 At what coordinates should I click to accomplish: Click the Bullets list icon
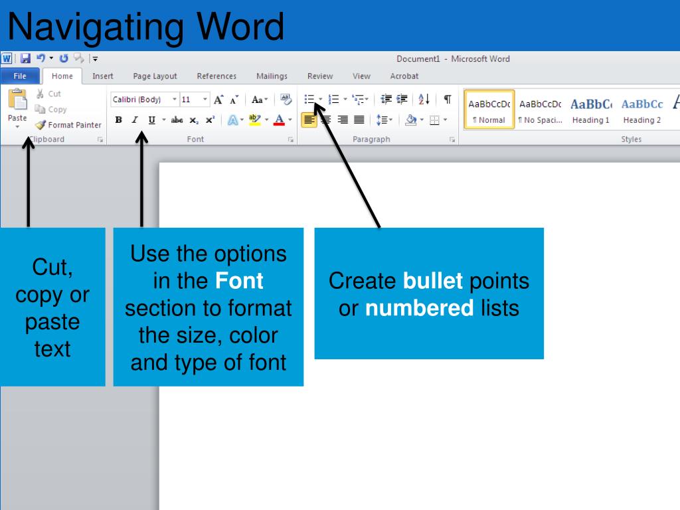pyautogui.click(x=309, y=100)
